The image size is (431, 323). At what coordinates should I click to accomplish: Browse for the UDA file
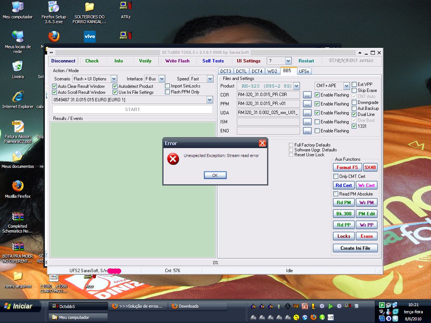click(x=307, y=113)
